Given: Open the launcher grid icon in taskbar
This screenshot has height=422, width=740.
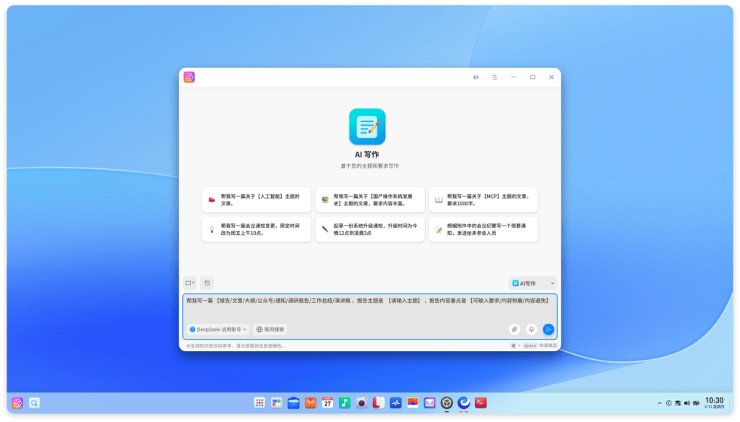Looking at the screenshot, I should tap(259, 402).
